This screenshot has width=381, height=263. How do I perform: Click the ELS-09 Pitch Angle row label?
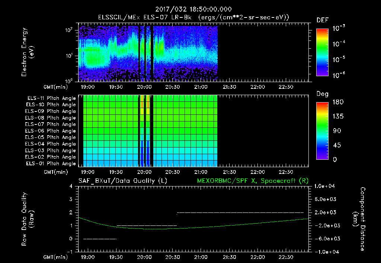(50, 111)
